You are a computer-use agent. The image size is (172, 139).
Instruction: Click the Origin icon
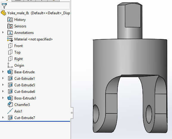(10, 65)
